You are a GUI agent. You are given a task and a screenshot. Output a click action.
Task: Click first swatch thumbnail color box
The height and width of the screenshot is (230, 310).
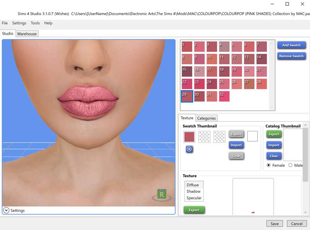tap(189, 137)
